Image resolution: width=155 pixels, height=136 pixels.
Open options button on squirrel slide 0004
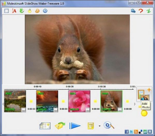pyautogui.click(x=120, y=110)
